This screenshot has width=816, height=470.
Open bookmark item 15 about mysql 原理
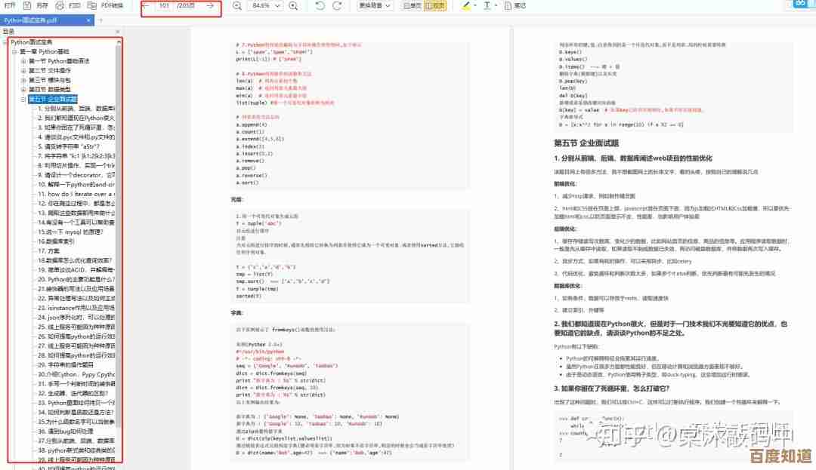[76, 232]
